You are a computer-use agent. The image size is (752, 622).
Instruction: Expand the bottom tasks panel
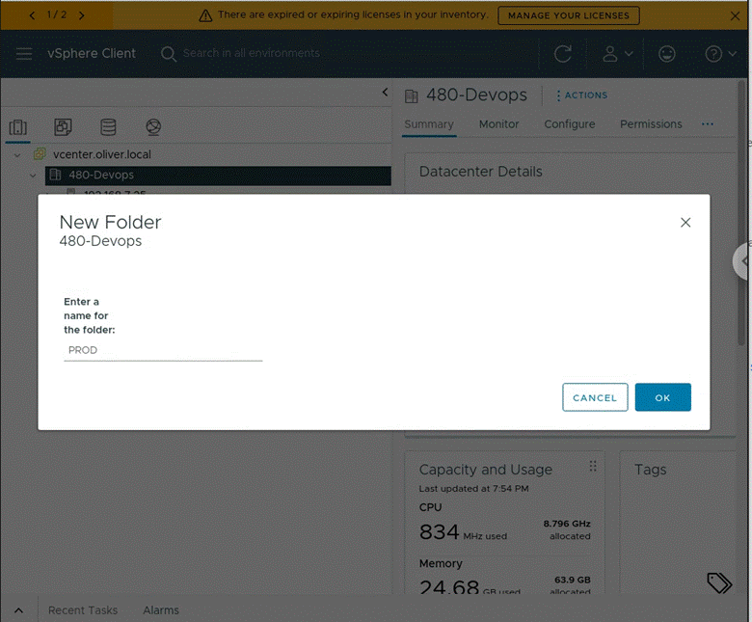18,610
